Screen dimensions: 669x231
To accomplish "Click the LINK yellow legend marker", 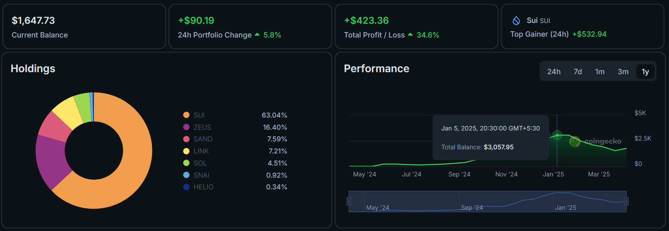I will coord(186,151).
